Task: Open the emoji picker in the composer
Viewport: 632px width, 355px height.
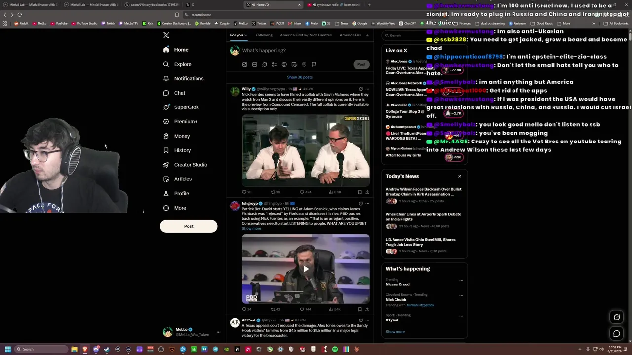Action: tap(284, 64)
